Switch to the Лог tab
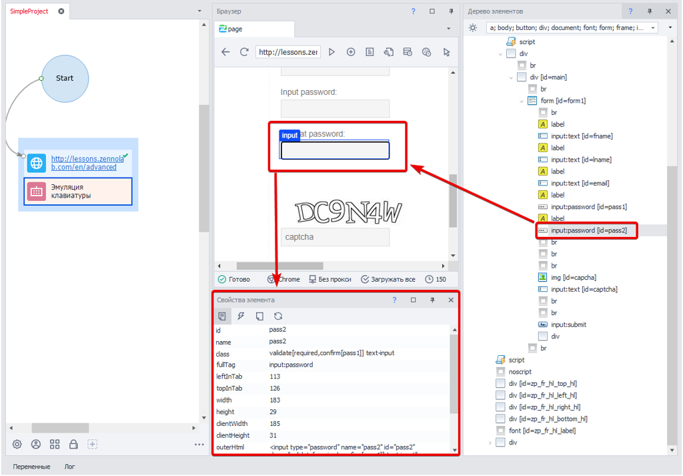 point(69,467)
